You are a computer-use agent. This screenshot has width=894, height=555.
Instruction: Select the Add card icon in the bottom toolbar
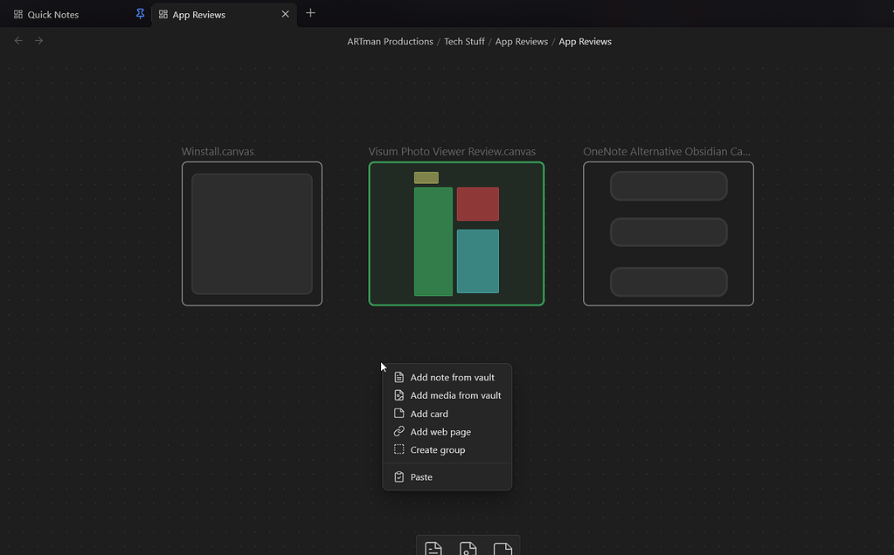click(502, 548)
